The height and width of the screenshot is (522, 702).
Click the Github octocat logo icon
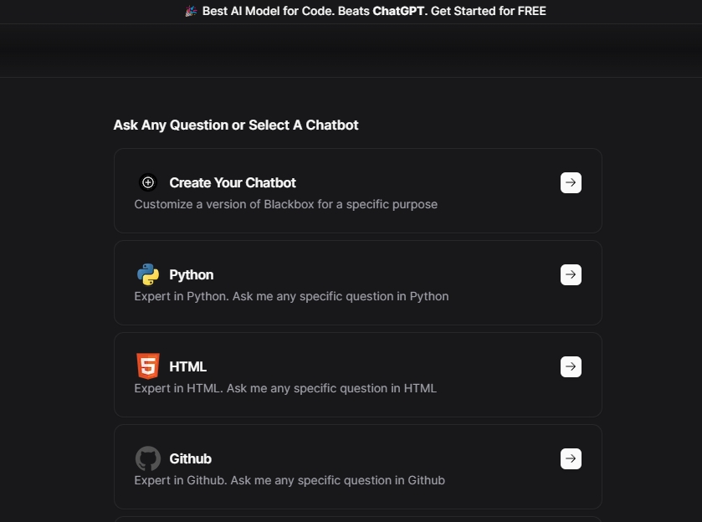[x=148, y=458]
